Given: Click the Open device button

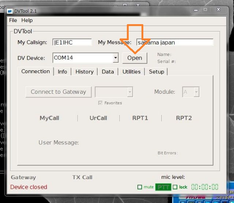Looking at the screenshot, I should click(x=135, y=58).
